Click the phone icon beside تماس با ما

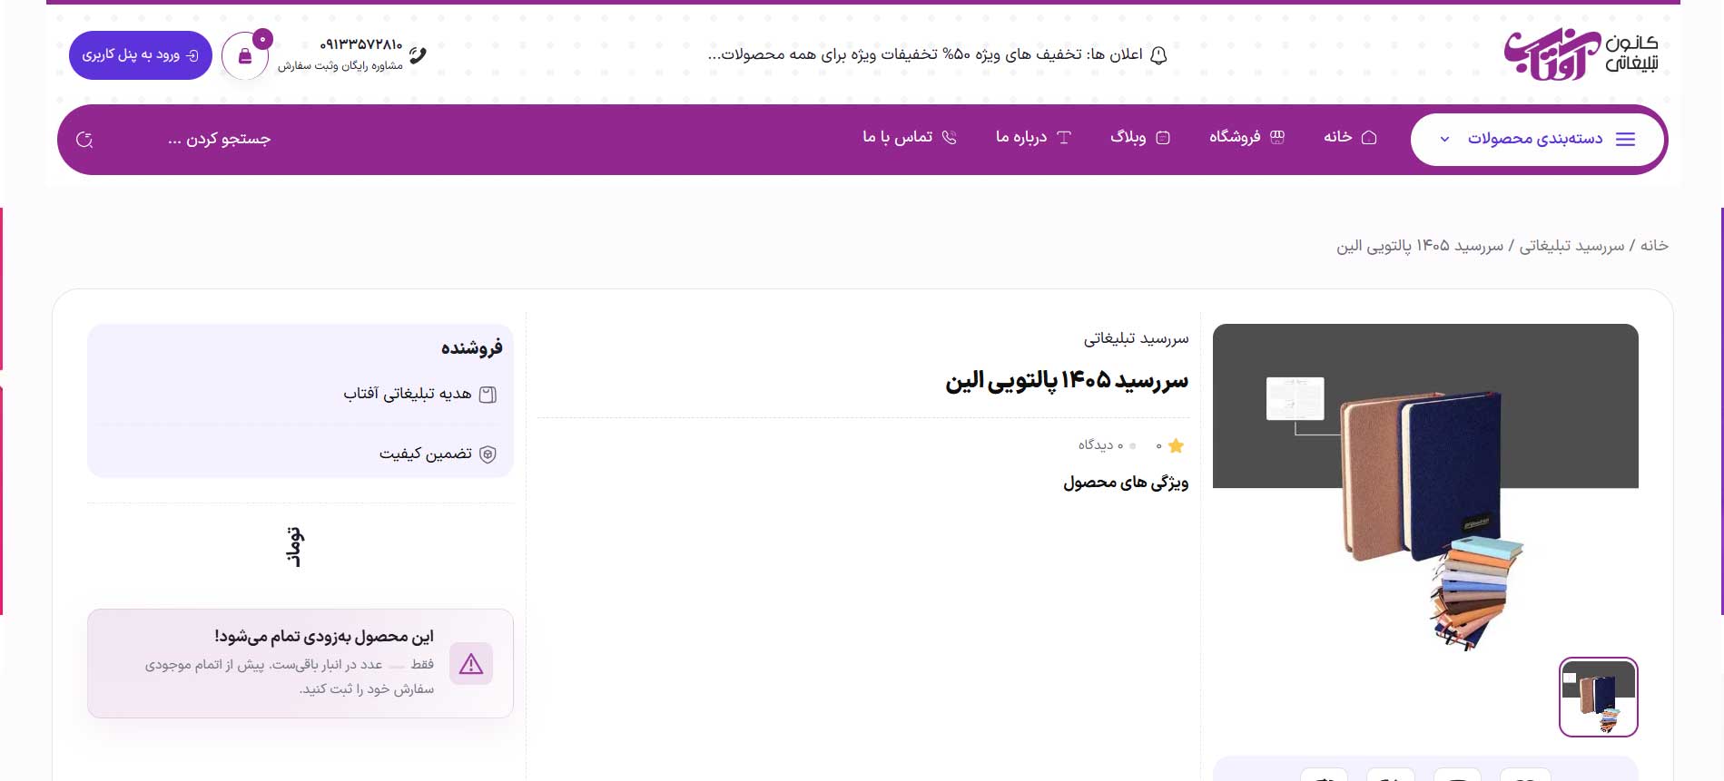950,137
